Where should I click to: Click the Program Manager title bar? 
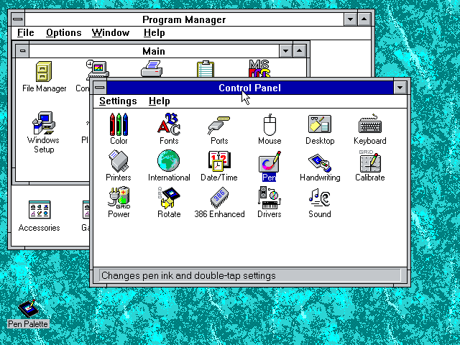point(184,19)
